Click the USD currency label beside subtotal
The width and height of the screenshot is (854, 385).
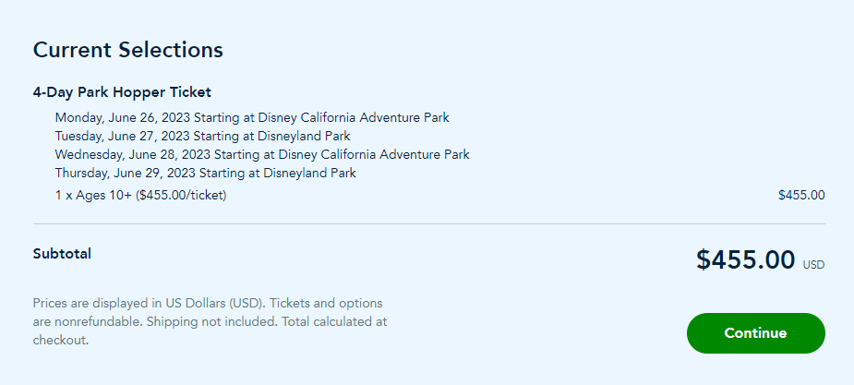click(813, 265)
